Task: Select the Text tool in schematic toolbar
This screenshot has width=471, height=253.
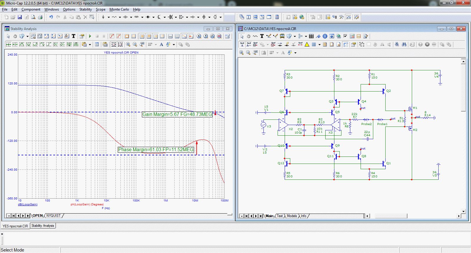Action: click(262, 36)
